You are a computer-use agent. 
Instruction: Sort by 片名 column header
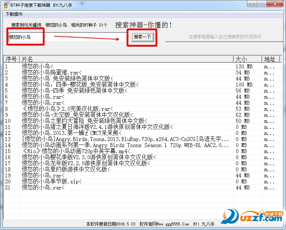tap(126, 59)
